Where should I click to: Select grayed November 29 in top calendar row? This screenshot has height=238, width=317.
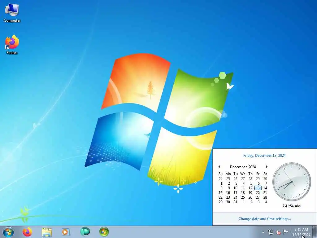click(258, 179)
